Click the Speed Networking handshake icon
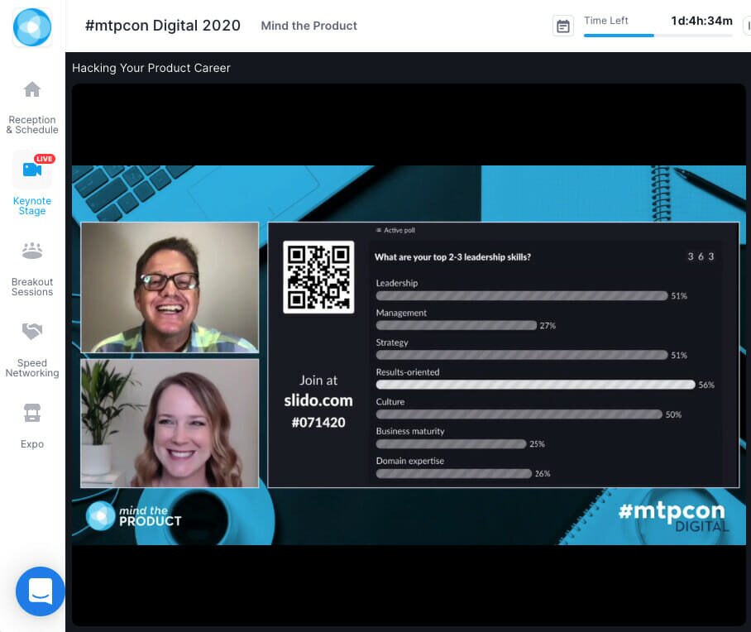Image resolution: width=751 pixels, height=632 pixels. pyautogui.click(x=31, y=331)
